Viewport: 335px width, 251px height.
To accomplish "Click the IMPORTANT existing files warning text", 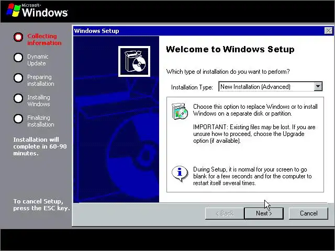I will click(254, 134).
